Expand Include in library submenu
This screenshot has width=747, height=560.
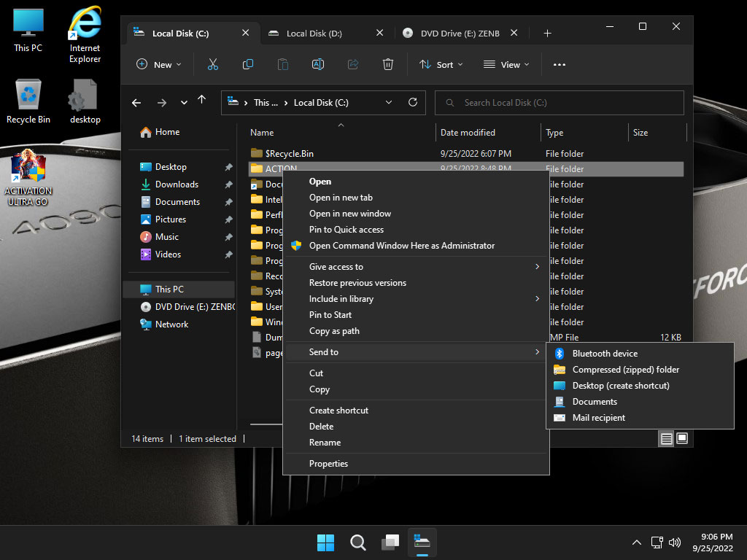[x=417, y=299]
